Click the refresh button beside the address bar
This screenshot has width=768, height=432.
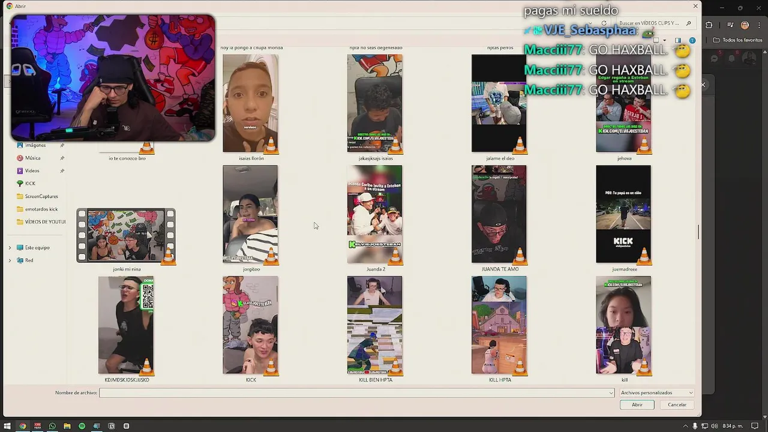pos(604,23)
